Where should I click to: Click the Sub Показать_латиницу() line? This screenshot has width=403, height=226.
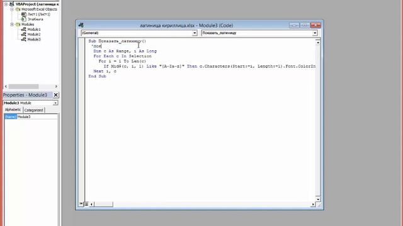(x=117, y=41)
